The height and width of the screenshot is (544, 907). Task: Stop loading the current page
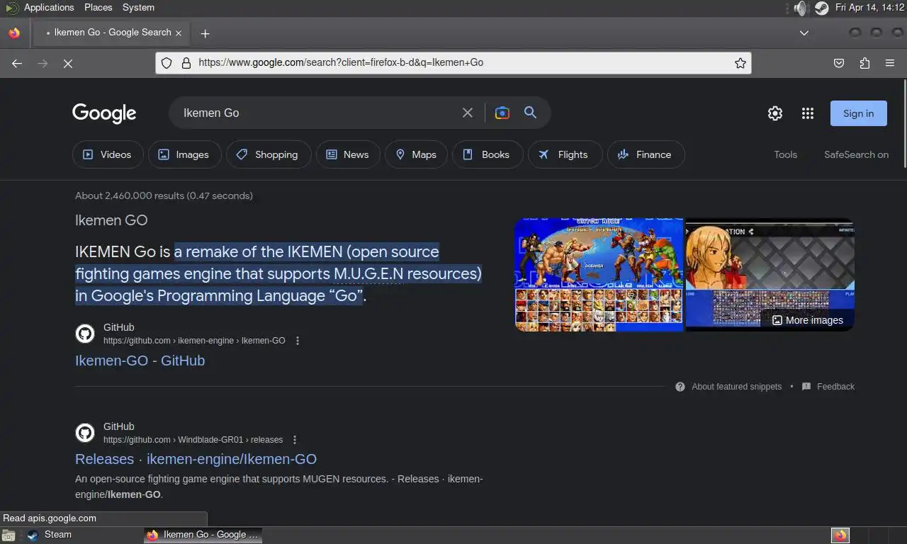coord(68,63)
